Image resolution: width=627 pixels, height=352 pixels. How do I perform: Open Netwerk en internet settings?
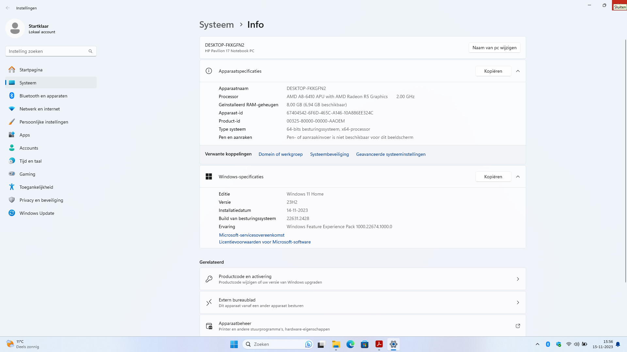point(51,109)
